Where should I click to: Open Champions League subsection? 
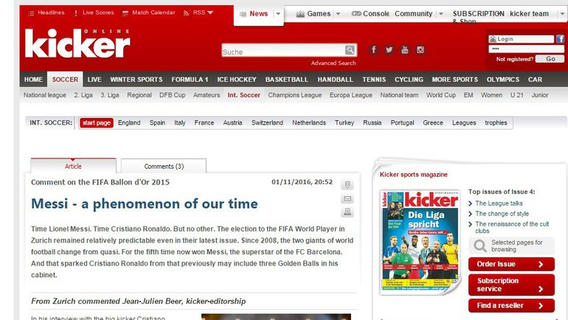[x=295, y=95]
